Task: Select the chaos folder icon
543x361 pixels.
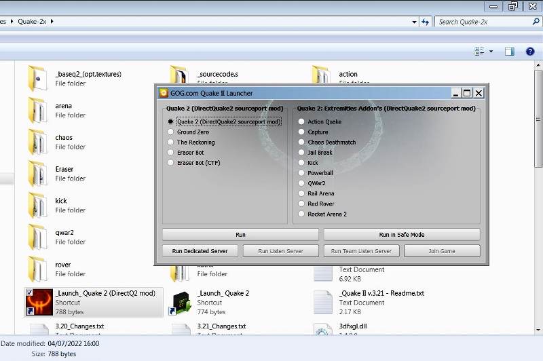Action: click(x=37, y=142)
